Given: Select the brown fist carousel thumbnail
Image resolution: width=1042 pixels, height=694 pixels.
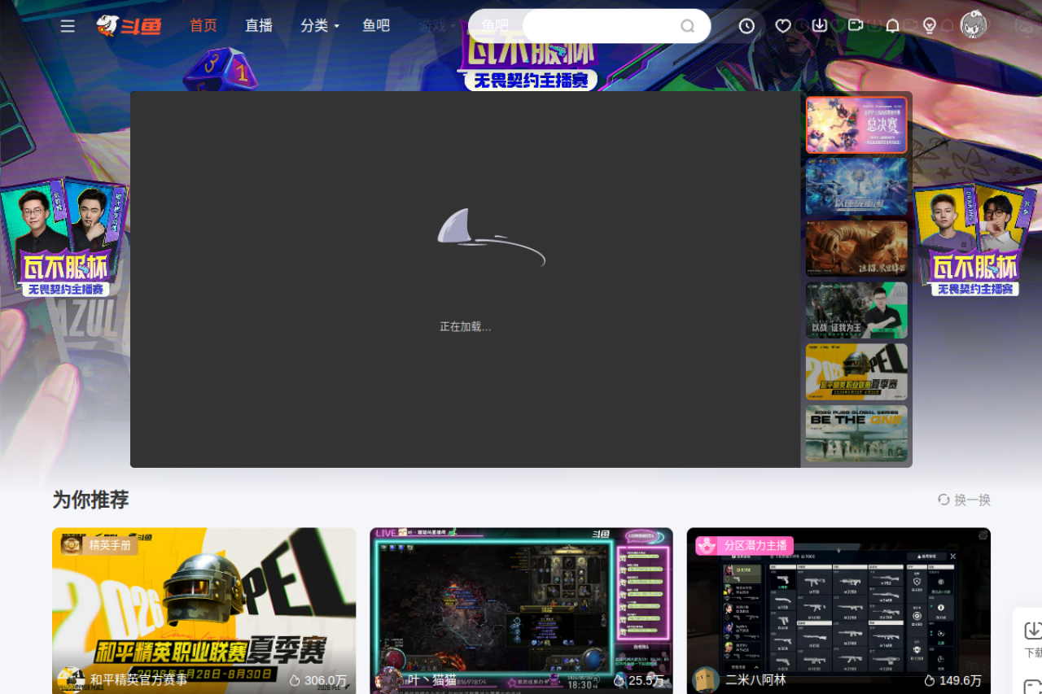Looking at the screenshot, I should pos(856,249).
